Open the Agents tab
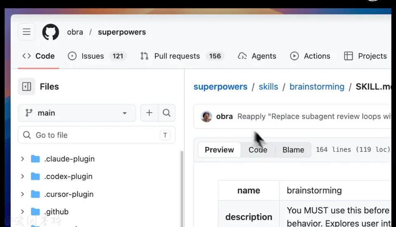 point(257,56)
